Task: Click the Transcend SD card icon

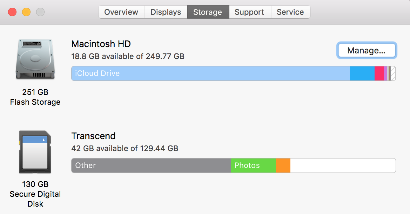Action: (x=35, y=152)
